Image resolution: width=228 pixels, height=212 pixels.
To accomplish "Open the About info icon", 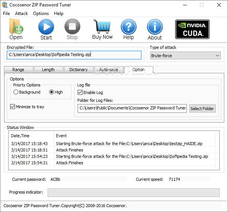I will click(x=155, y=27).
